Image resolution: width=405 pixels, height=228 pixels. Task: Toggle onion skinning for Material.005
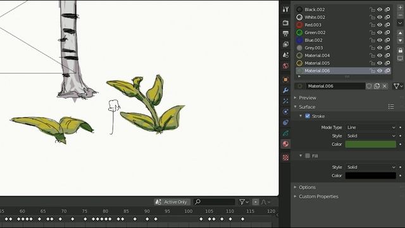pos(387,63)
